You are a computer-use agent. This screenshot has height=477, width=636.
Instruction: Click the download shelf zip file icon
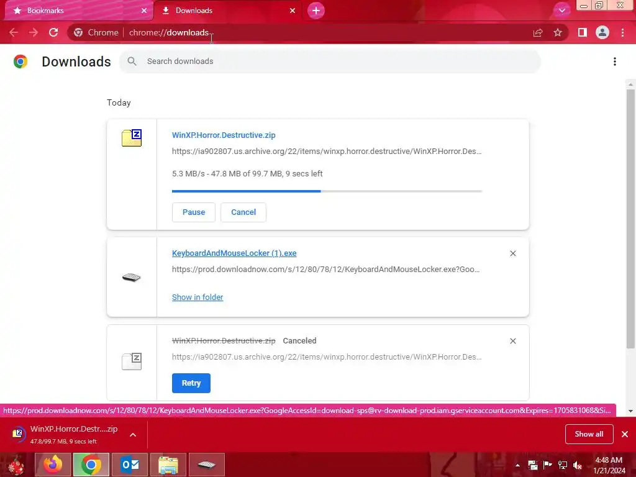tap(18, 434)
